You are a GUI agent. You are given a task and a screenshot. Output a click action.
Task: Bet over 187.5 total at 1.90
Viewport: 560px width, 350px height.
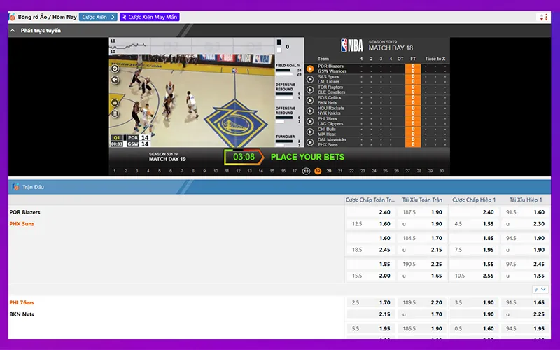[x=423, y=212]
